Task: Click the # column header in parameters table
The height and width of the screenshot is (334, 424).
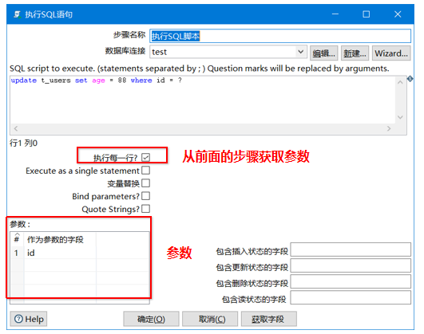Action: (x=17, y=239)
